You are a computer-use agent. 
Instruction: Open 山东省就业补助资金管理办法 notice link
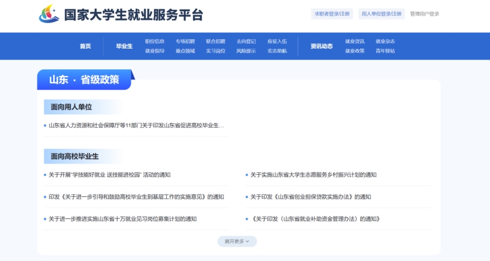pyautogui.click(x=316, y=219)
